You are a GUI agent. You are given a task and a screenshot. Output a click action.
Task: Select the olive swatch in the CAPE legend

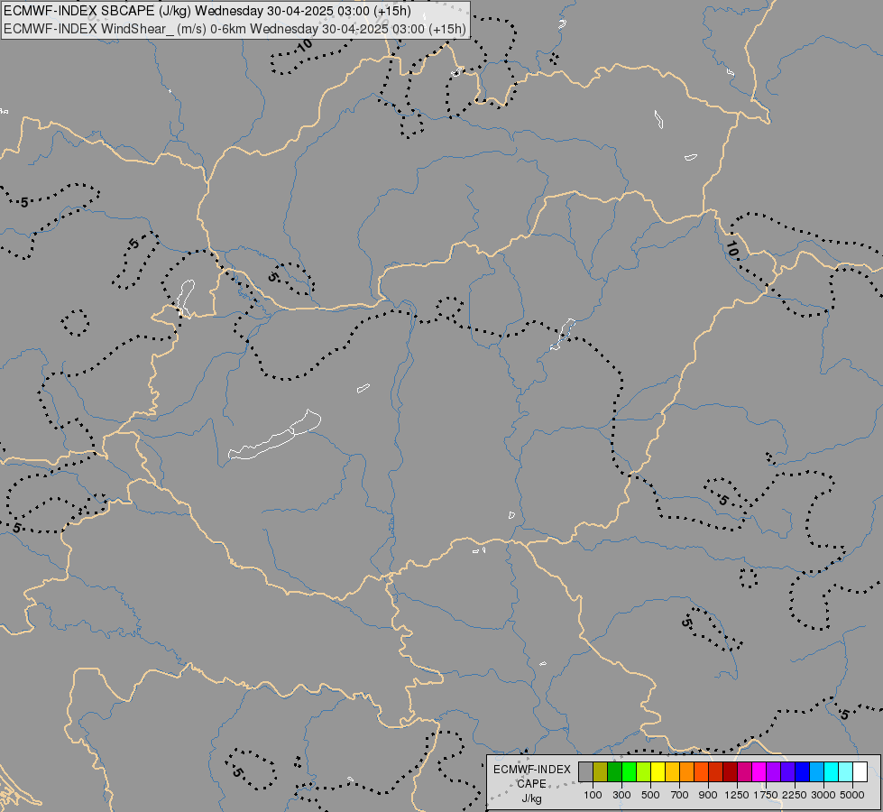601,771
